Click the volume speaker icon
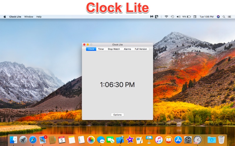235x146 pixels. 178,17
